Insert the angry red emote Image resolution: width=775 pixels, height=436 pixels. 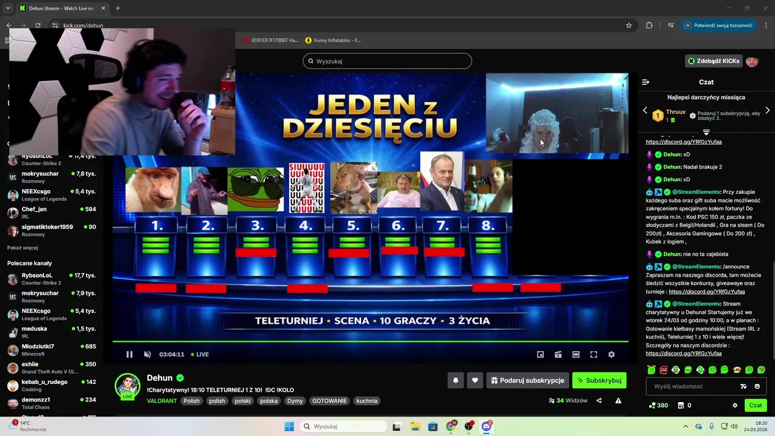(664, 369)
